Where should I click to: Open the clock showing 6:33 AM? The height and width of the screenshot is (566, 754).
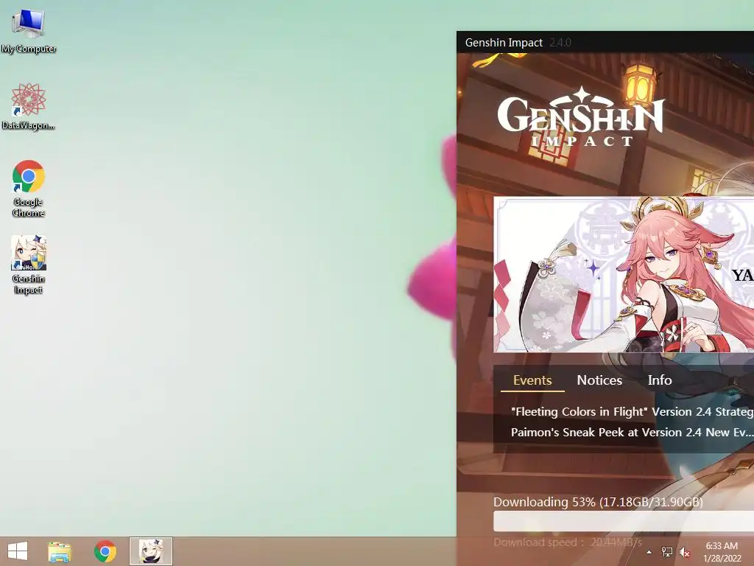click(722, 552)
